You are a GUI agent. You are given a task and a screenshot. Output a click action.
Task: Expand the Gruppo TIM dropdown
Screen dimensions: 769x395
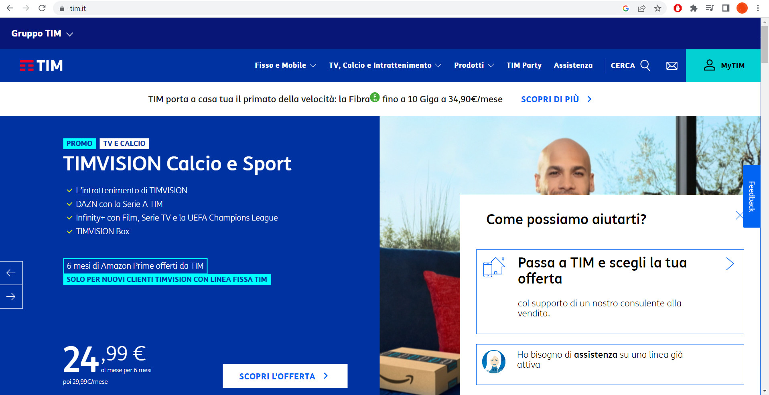point(42,34)
